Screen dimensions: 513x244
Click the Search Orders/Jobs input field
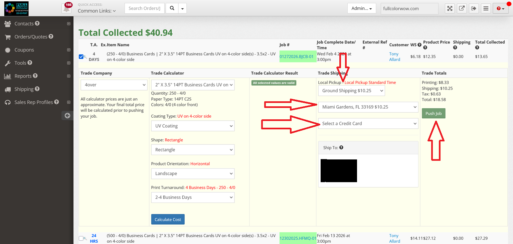click(145, 8)
